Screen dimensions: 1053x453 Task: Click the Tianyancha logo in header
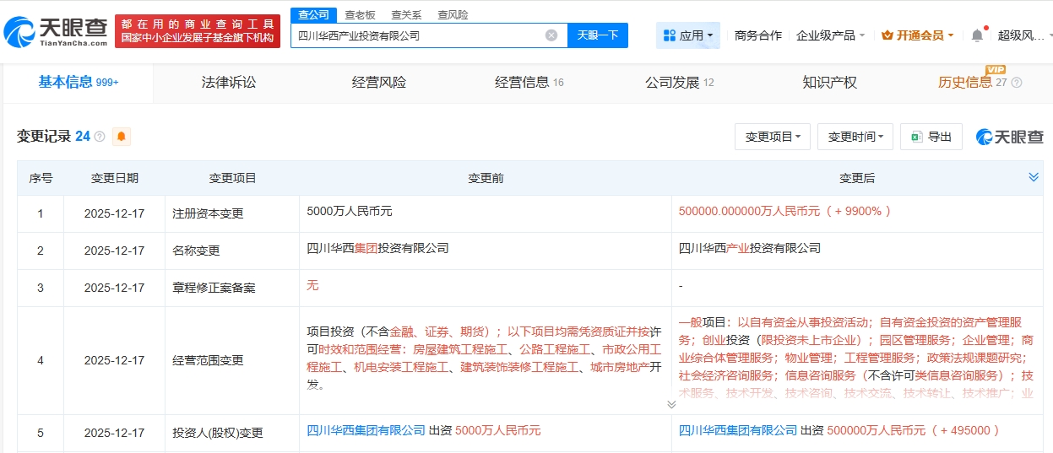pos(56,31)
